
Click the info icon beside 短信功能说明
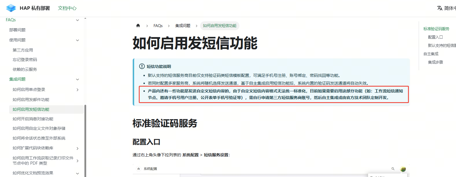click(x=142, y=66)
